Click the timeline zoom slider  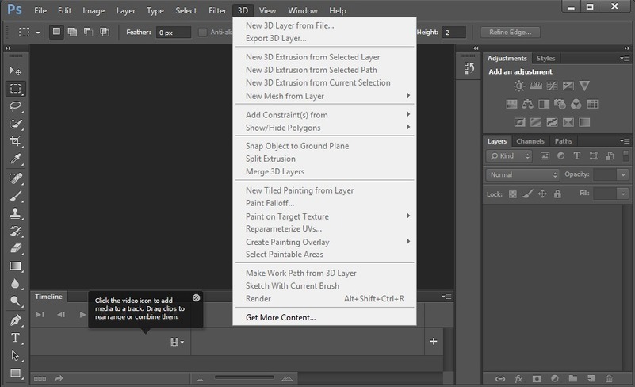pyautogui.click(x=244, y=377)
